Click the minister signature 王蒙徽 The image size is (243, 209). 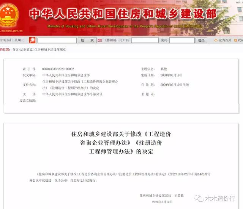coord(179,196)
